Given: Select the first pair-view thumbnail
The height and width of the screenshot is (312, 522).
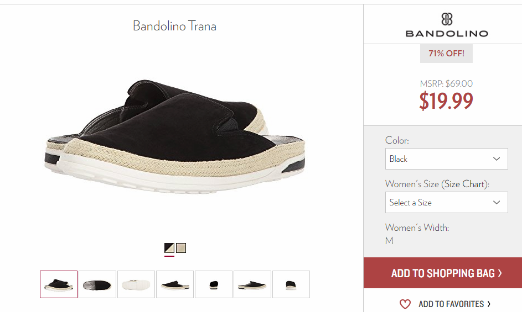Looking at the screenshot, I should (59, 284).
